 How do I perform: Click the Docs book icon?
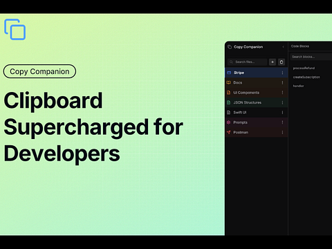click(229, 82)
